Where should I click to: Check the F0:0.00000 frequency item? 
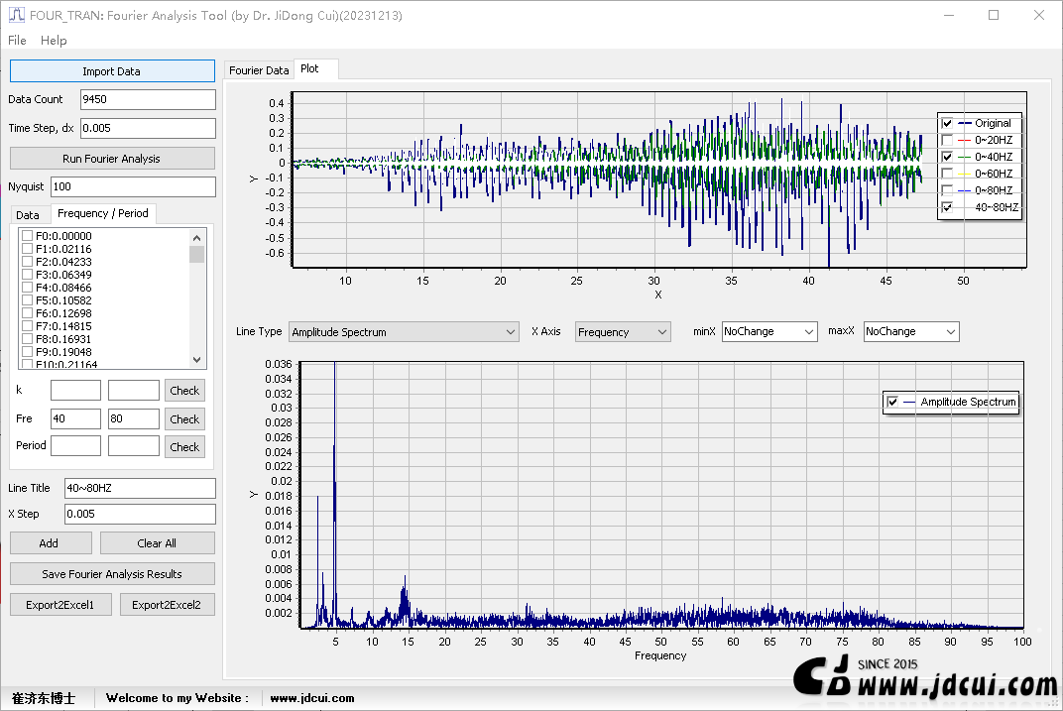28,236
